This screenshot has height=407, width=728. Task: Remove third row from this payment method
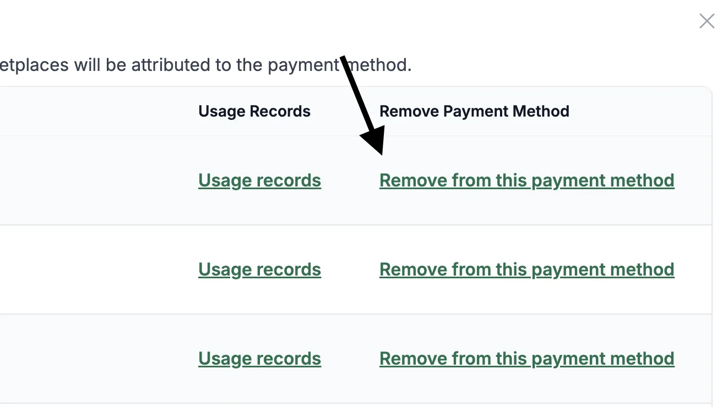(x=527, y=359)
